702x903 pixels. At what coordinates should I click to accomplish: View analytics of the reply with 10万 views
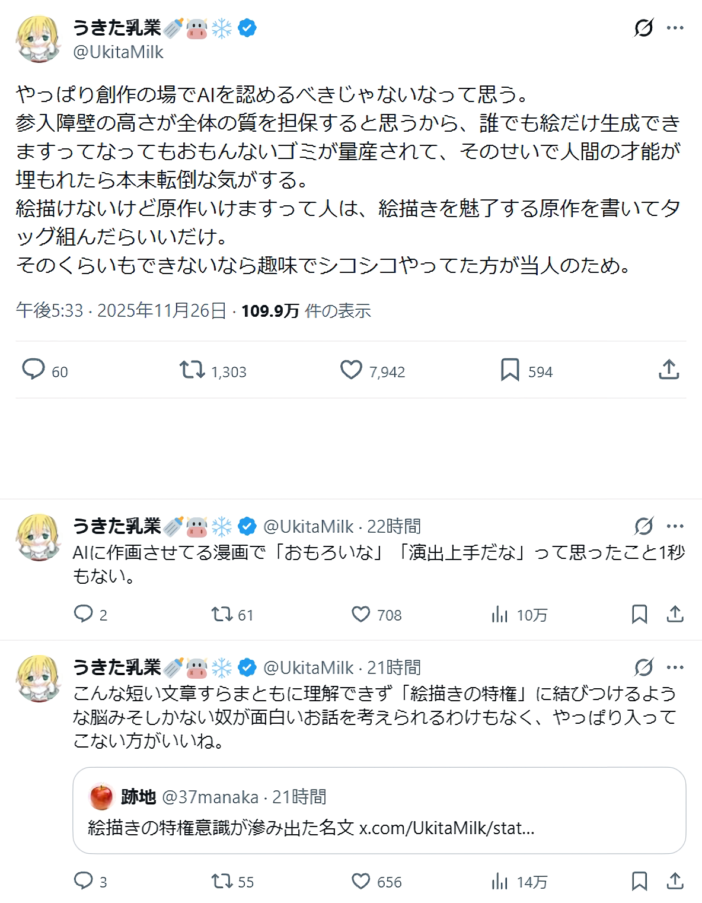click(x=500, y=614)
